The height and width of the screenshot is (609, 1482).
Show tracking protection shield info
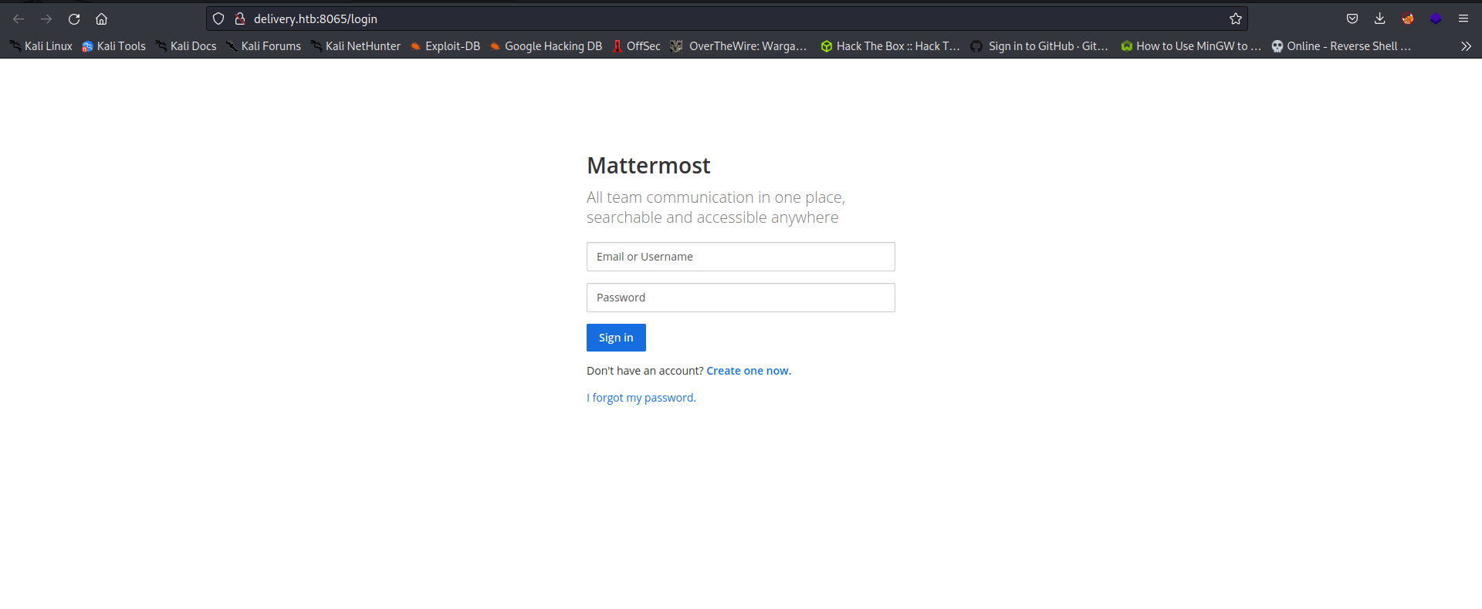(x=218, y=19)
